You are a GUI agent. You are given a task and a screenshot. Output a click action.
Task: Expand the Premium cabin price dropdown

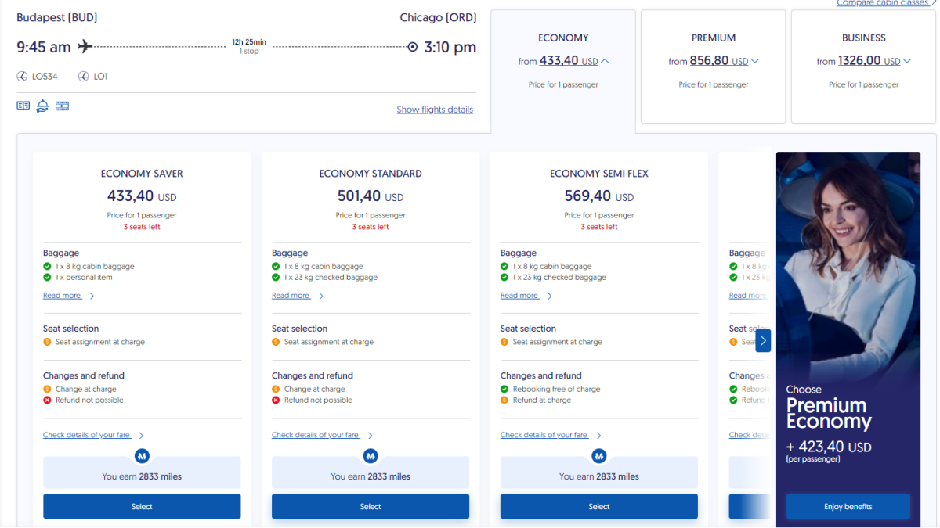coord(754,61)
